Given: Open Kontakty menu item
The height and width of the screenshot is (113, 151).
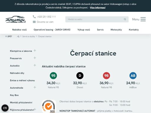Looking at the screenshot, I should tap(134, 30).
